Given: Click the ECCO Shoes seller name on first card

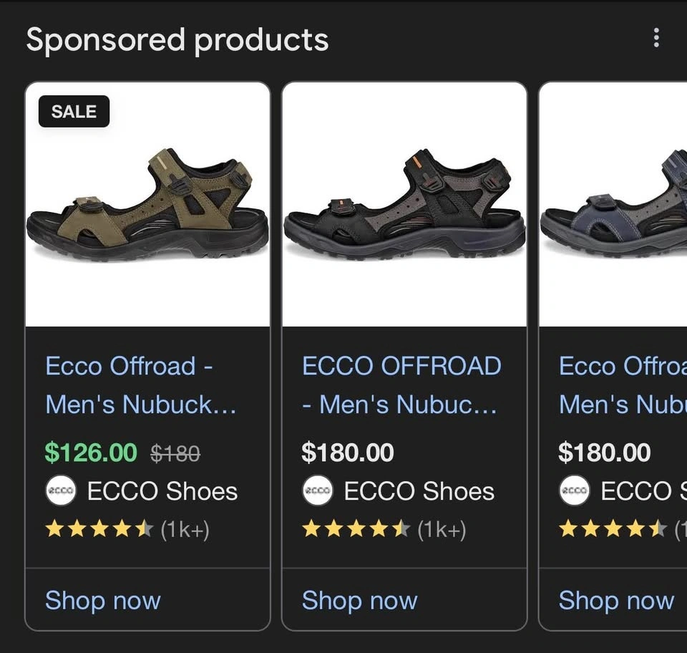Looking at the screenshot, I should pyautogui.click(x=162, y=491).
